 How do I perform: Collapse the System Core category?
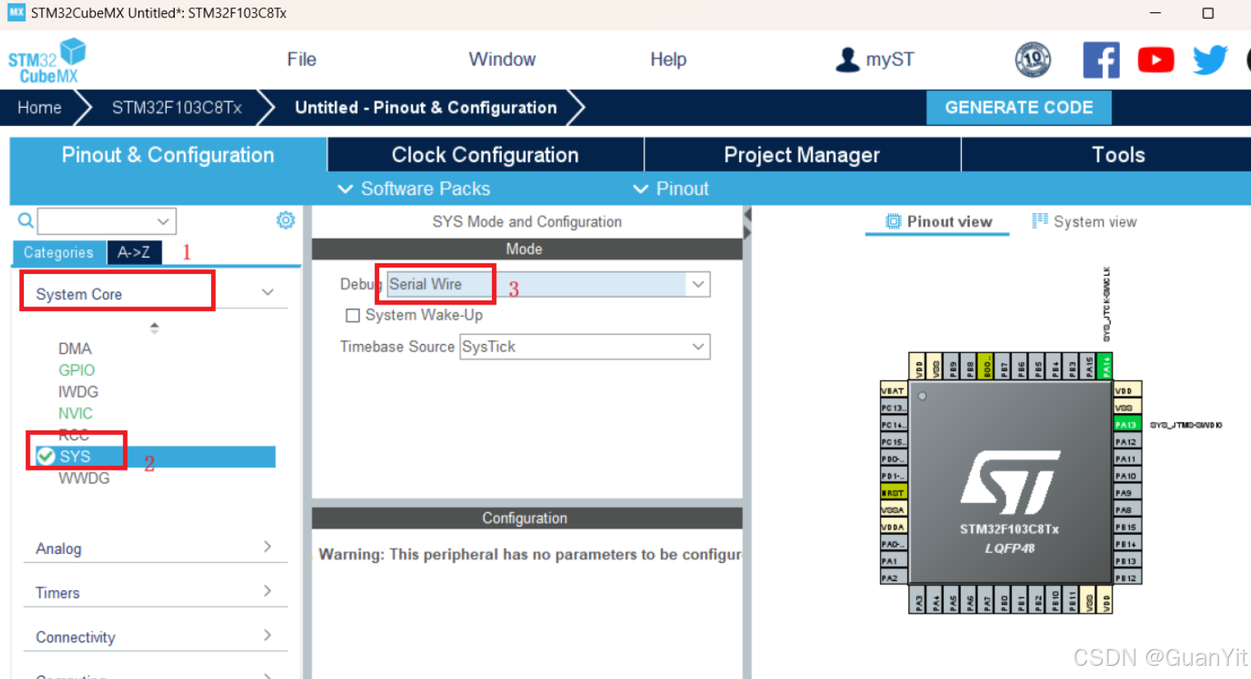[x=268, y=293]
